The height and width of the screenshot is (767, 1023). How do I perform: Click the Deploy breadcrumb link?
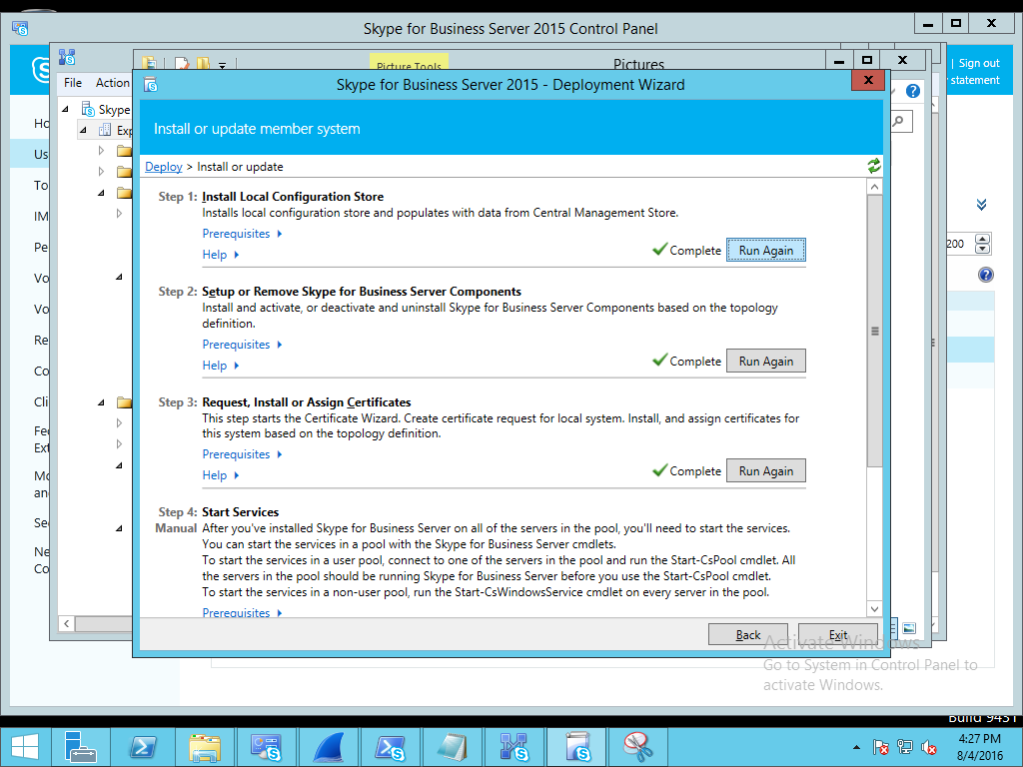[x=164, y=167]
